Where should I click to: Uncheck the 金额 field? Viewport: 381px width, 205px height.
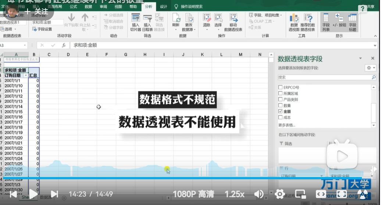(x=280, y=112)
